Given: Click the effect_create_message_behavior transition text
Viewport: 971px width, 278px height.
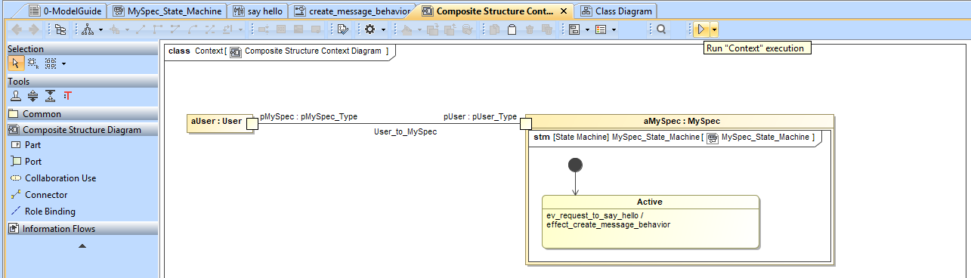Looking at the screenshot, I should click(x=608, y=224).
